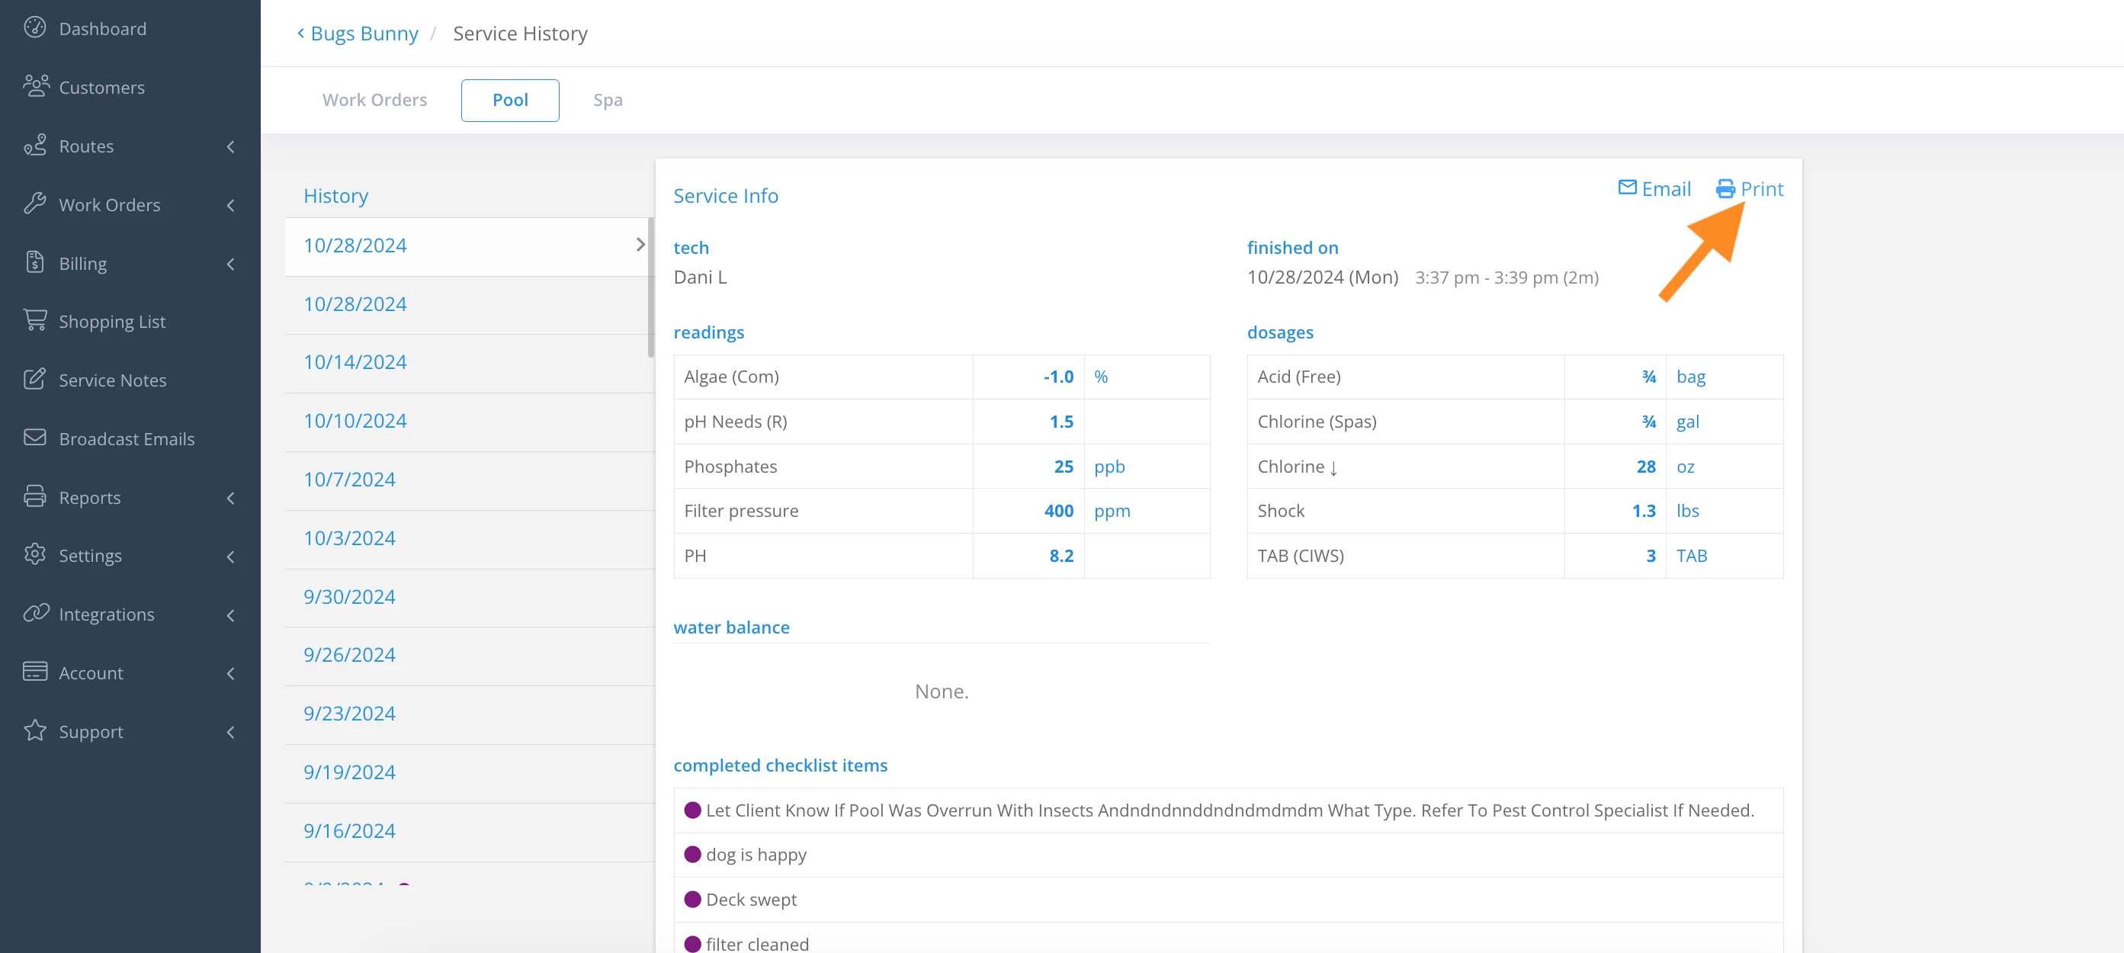Expand the Routes submenu chevron

tap(231, 146)
